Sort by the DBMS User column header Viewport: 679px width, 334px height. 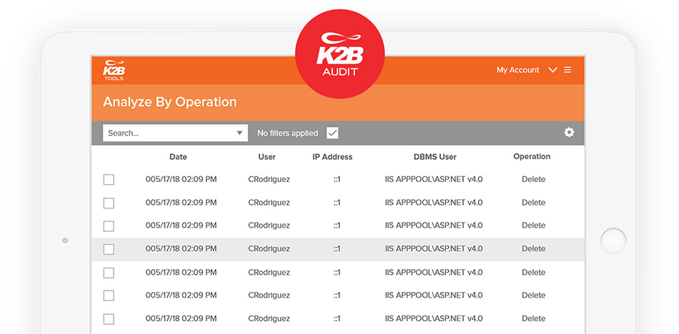pos(435,157)
